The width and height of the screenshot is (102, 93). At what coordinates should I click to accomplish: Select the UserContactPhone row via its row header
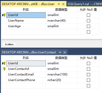(x=4, y=80)
